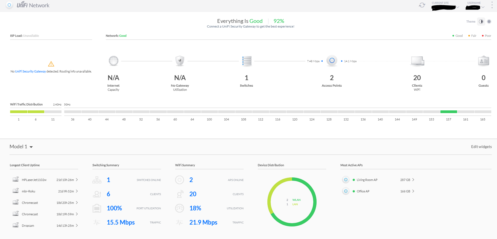Click the gateway warning triangle icon
The height and width of the screenshot is (239, 497).
click(x=51, y=64)
